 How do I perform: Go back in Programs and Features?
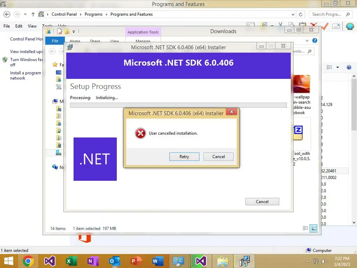pyautogui.click(x=7, y=14)
